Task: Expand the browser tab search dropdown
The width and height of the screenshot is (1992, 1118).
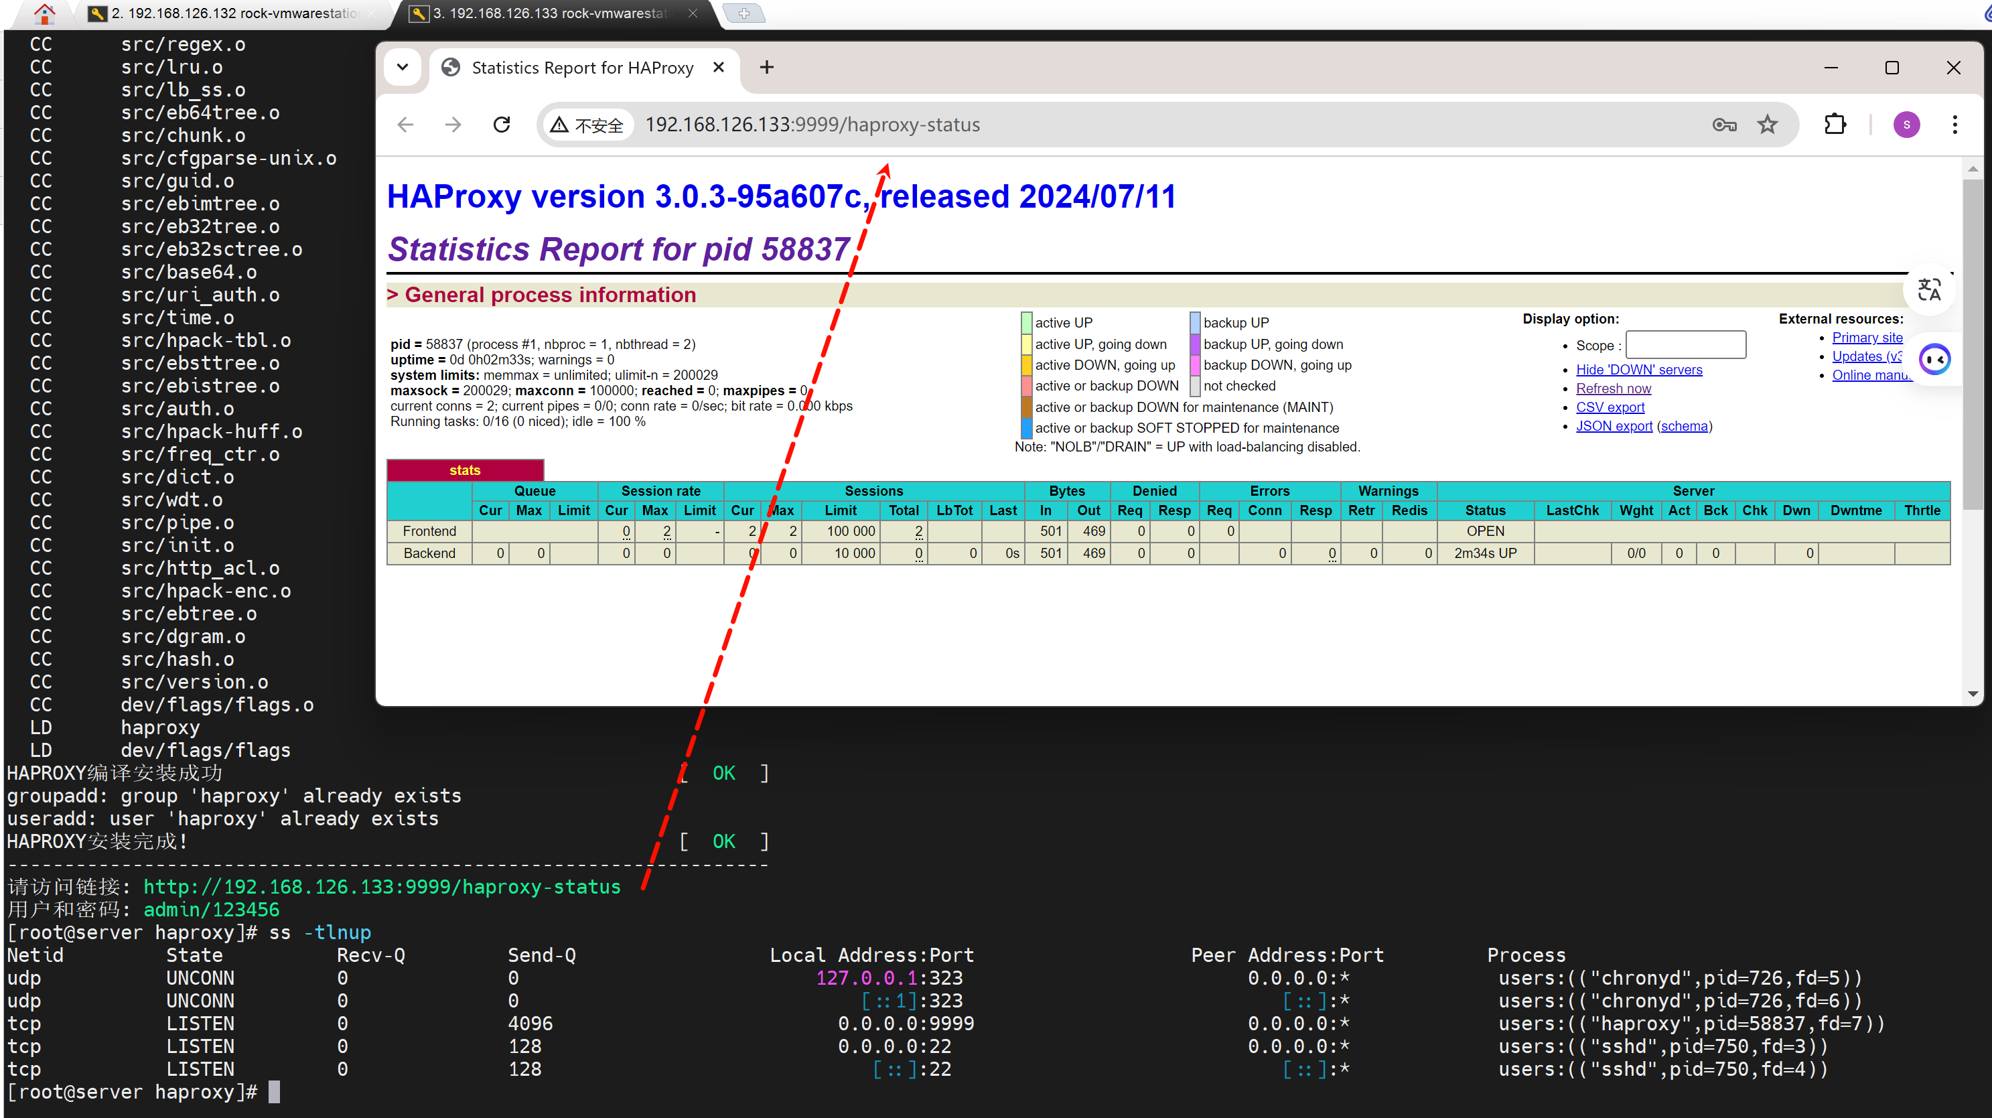Action: coord(402,67)
